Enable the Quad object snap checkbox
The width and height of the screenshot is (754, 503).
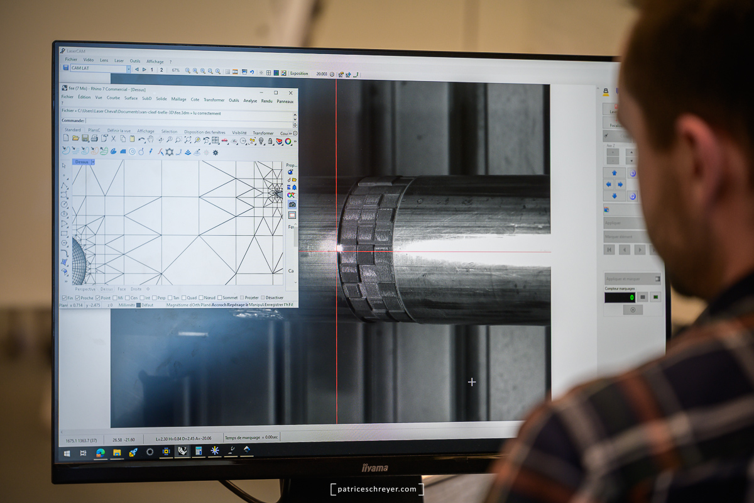(x=183, y=297)
